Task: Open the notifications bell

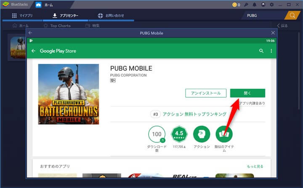Action: (255, 5)
